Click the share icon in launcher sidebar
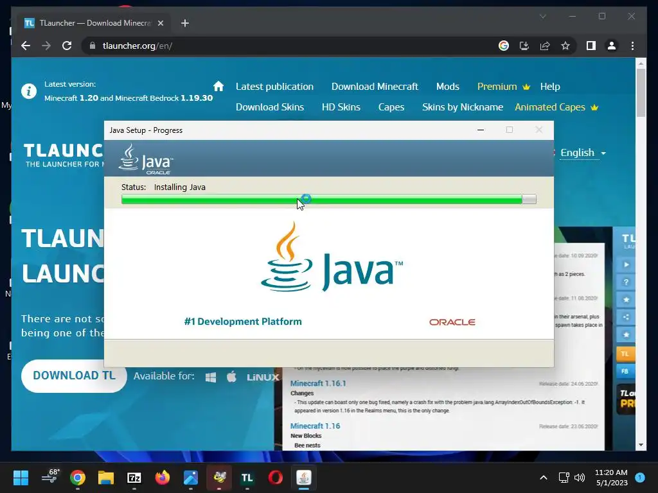This screenshot has width=658, height=493. 626,317
